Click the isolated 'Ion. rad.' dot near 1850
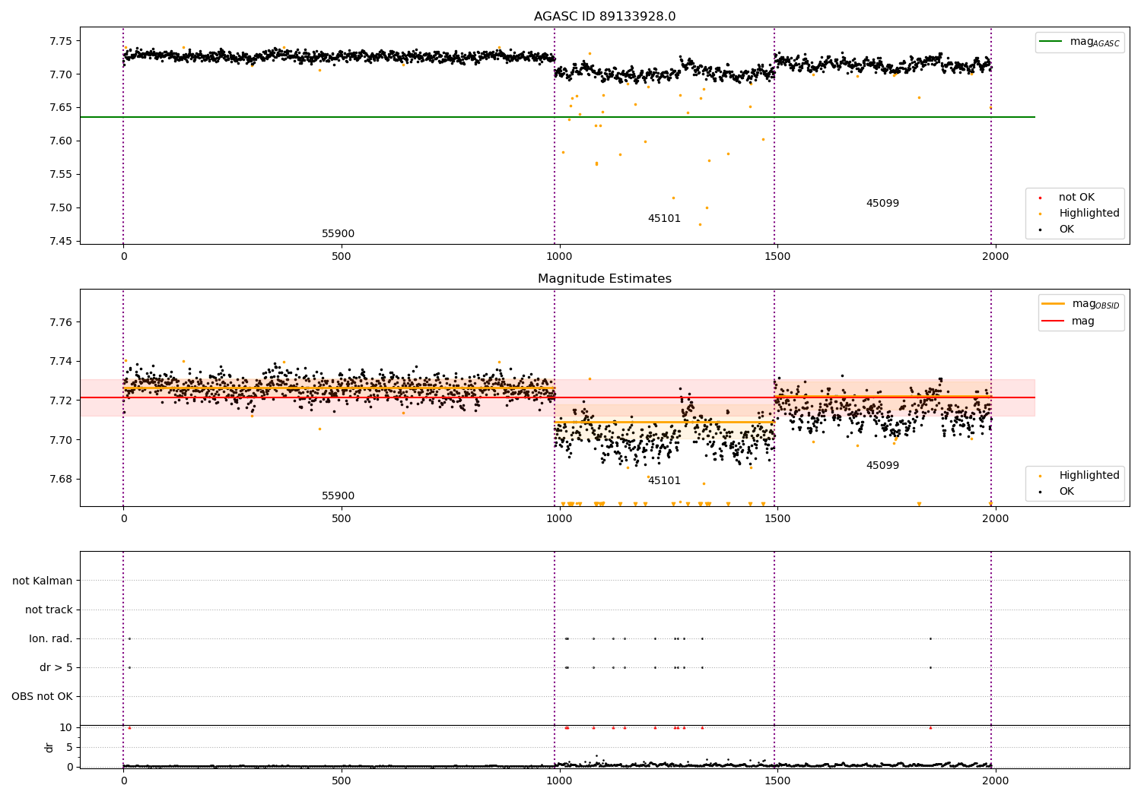1141x798 pixels. coord(930,638)
